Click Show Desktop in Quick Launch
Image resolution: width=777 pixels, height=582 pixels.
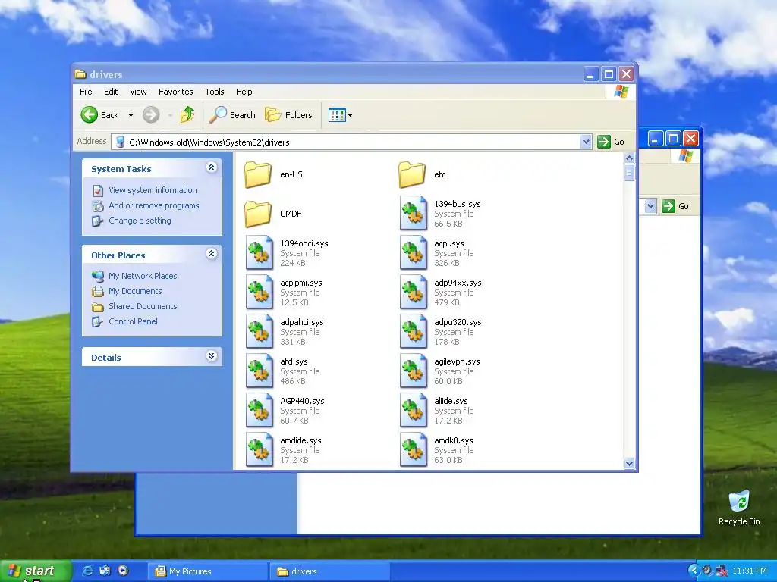point(105,571)
